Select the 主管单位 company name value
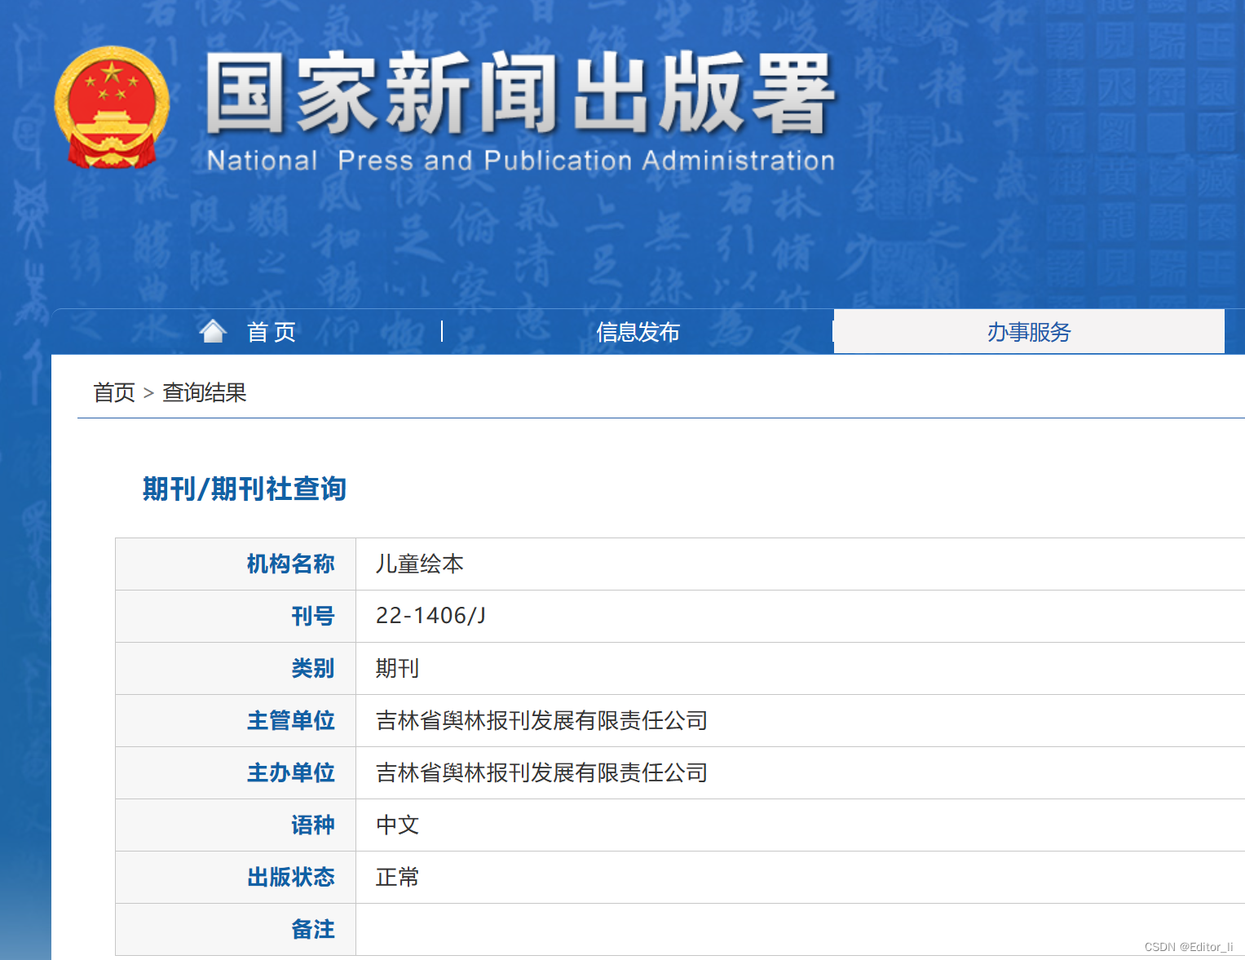 pos(541,721)
